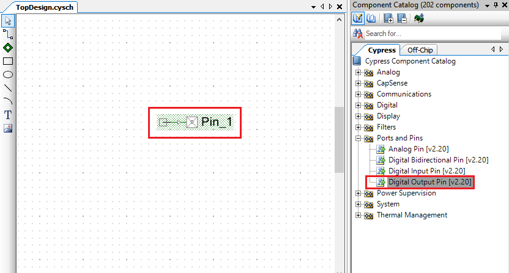The height and width of the screenshot is (273, 509).
Task: Click the Analog Pin component icon
Action: click(381, 149)
